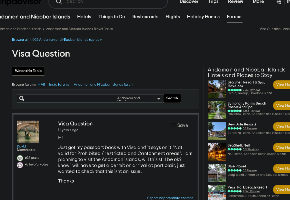Click the forum search magnifier icon

coord(22,98)
